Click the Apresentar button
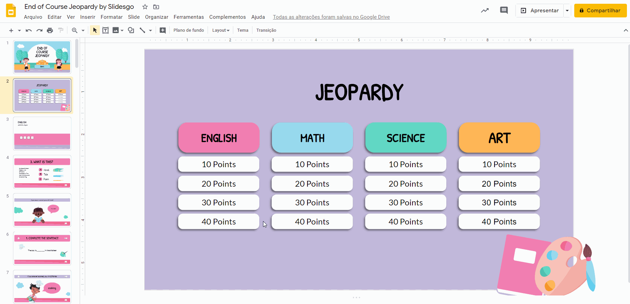This screenshot has width=630, height=304. click(540, 11)
